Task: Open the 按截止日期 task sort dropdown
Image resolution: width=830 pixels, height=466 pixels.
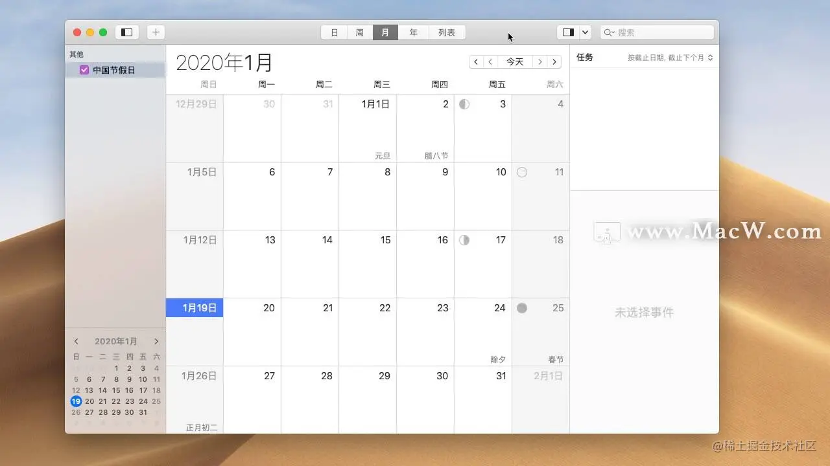Action: (x=670, y=58)
